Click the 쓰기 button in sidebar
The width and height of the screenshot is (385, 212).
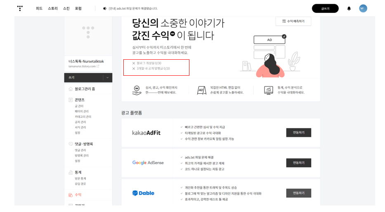[x=83, y=78]
